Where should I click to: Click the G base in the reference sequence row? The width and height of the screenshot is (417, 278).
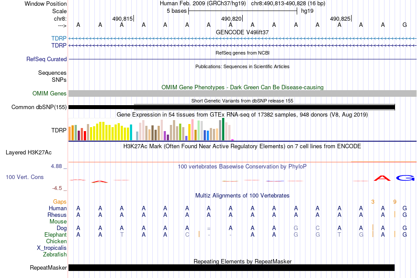(x=405, y=25)
